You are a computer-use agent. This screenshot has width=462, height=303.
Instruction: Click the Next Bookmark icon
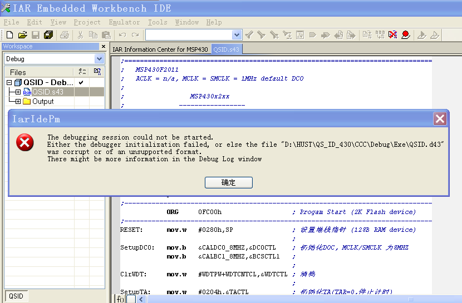(325, 35)
